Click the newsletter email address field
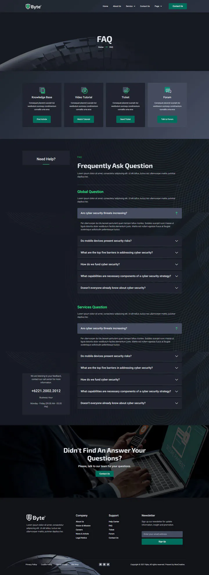The height and width of the screenshot is (575, 209). (162, 534)
